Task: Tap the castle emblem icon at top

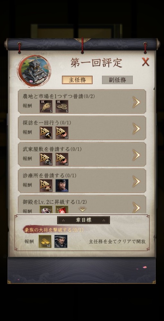Action: click(x=34, y=71)
